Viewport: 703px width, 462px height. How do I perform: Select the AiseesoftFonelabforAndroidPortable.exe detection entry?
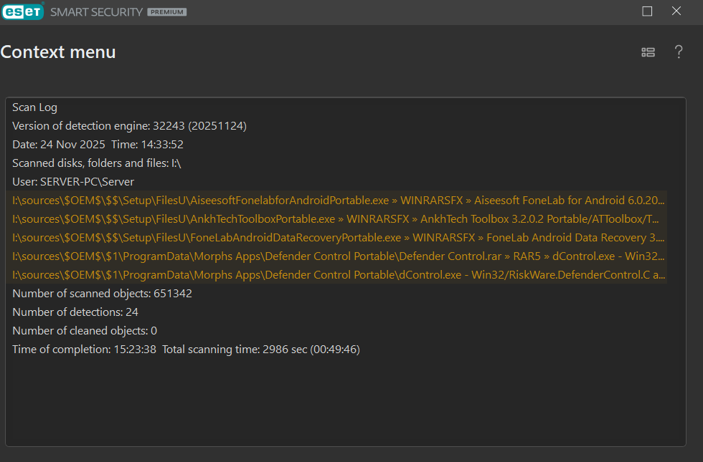click(339, 200)
